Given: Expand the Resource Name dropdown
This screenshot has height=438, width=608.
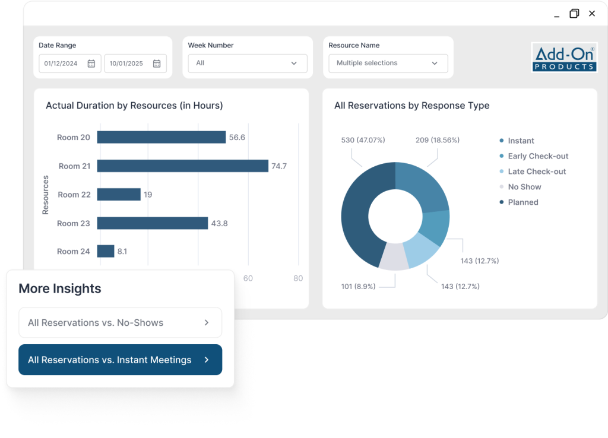Looking at the screenshot, I should coord(388,64).
